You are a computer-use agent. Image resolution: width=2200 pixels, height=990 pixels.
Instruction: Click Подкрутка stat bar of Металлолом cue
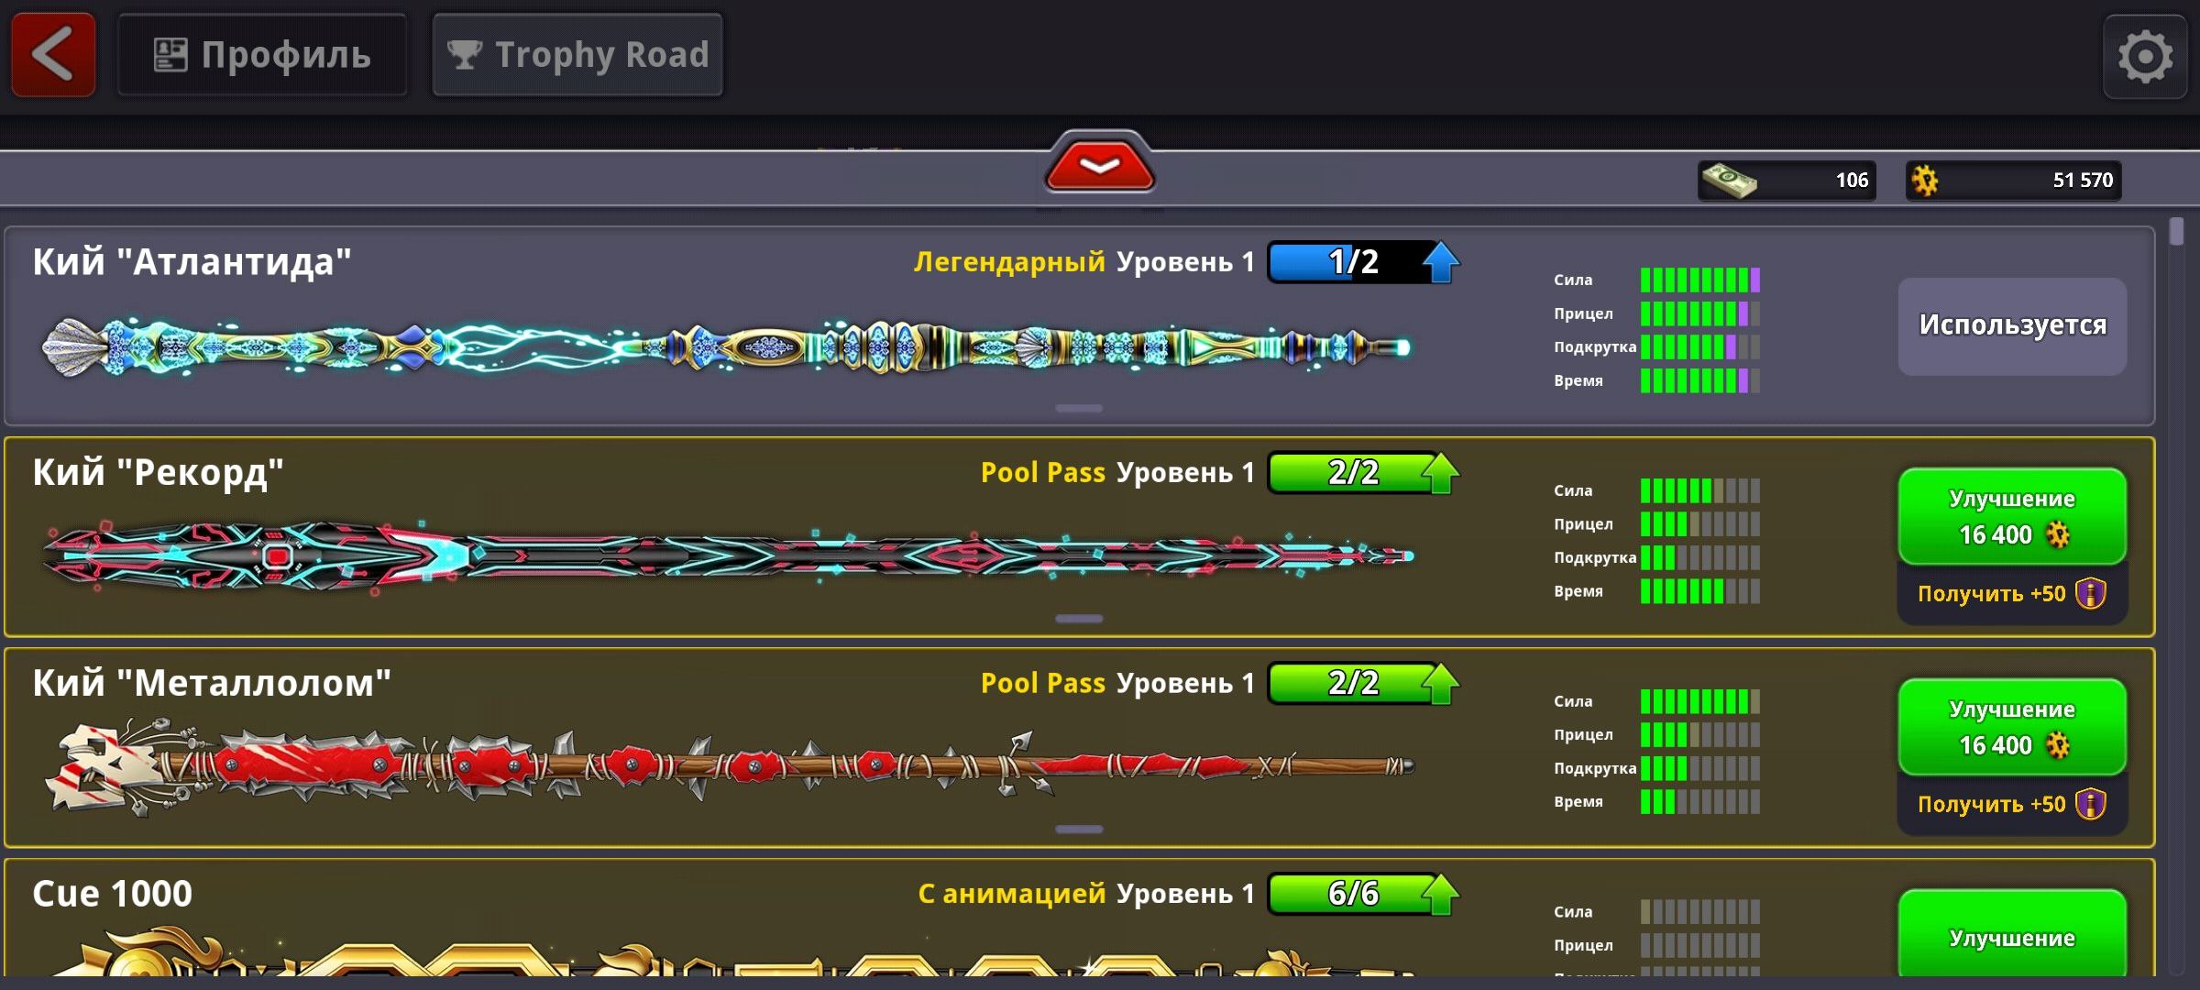click(x=1700, y=768)
